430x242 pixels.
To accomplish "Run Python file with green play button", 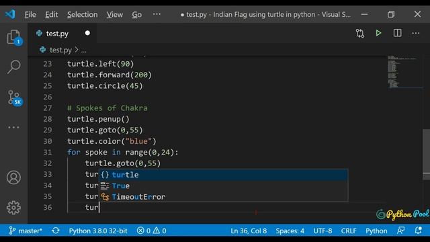I will (x=378, y=33).
